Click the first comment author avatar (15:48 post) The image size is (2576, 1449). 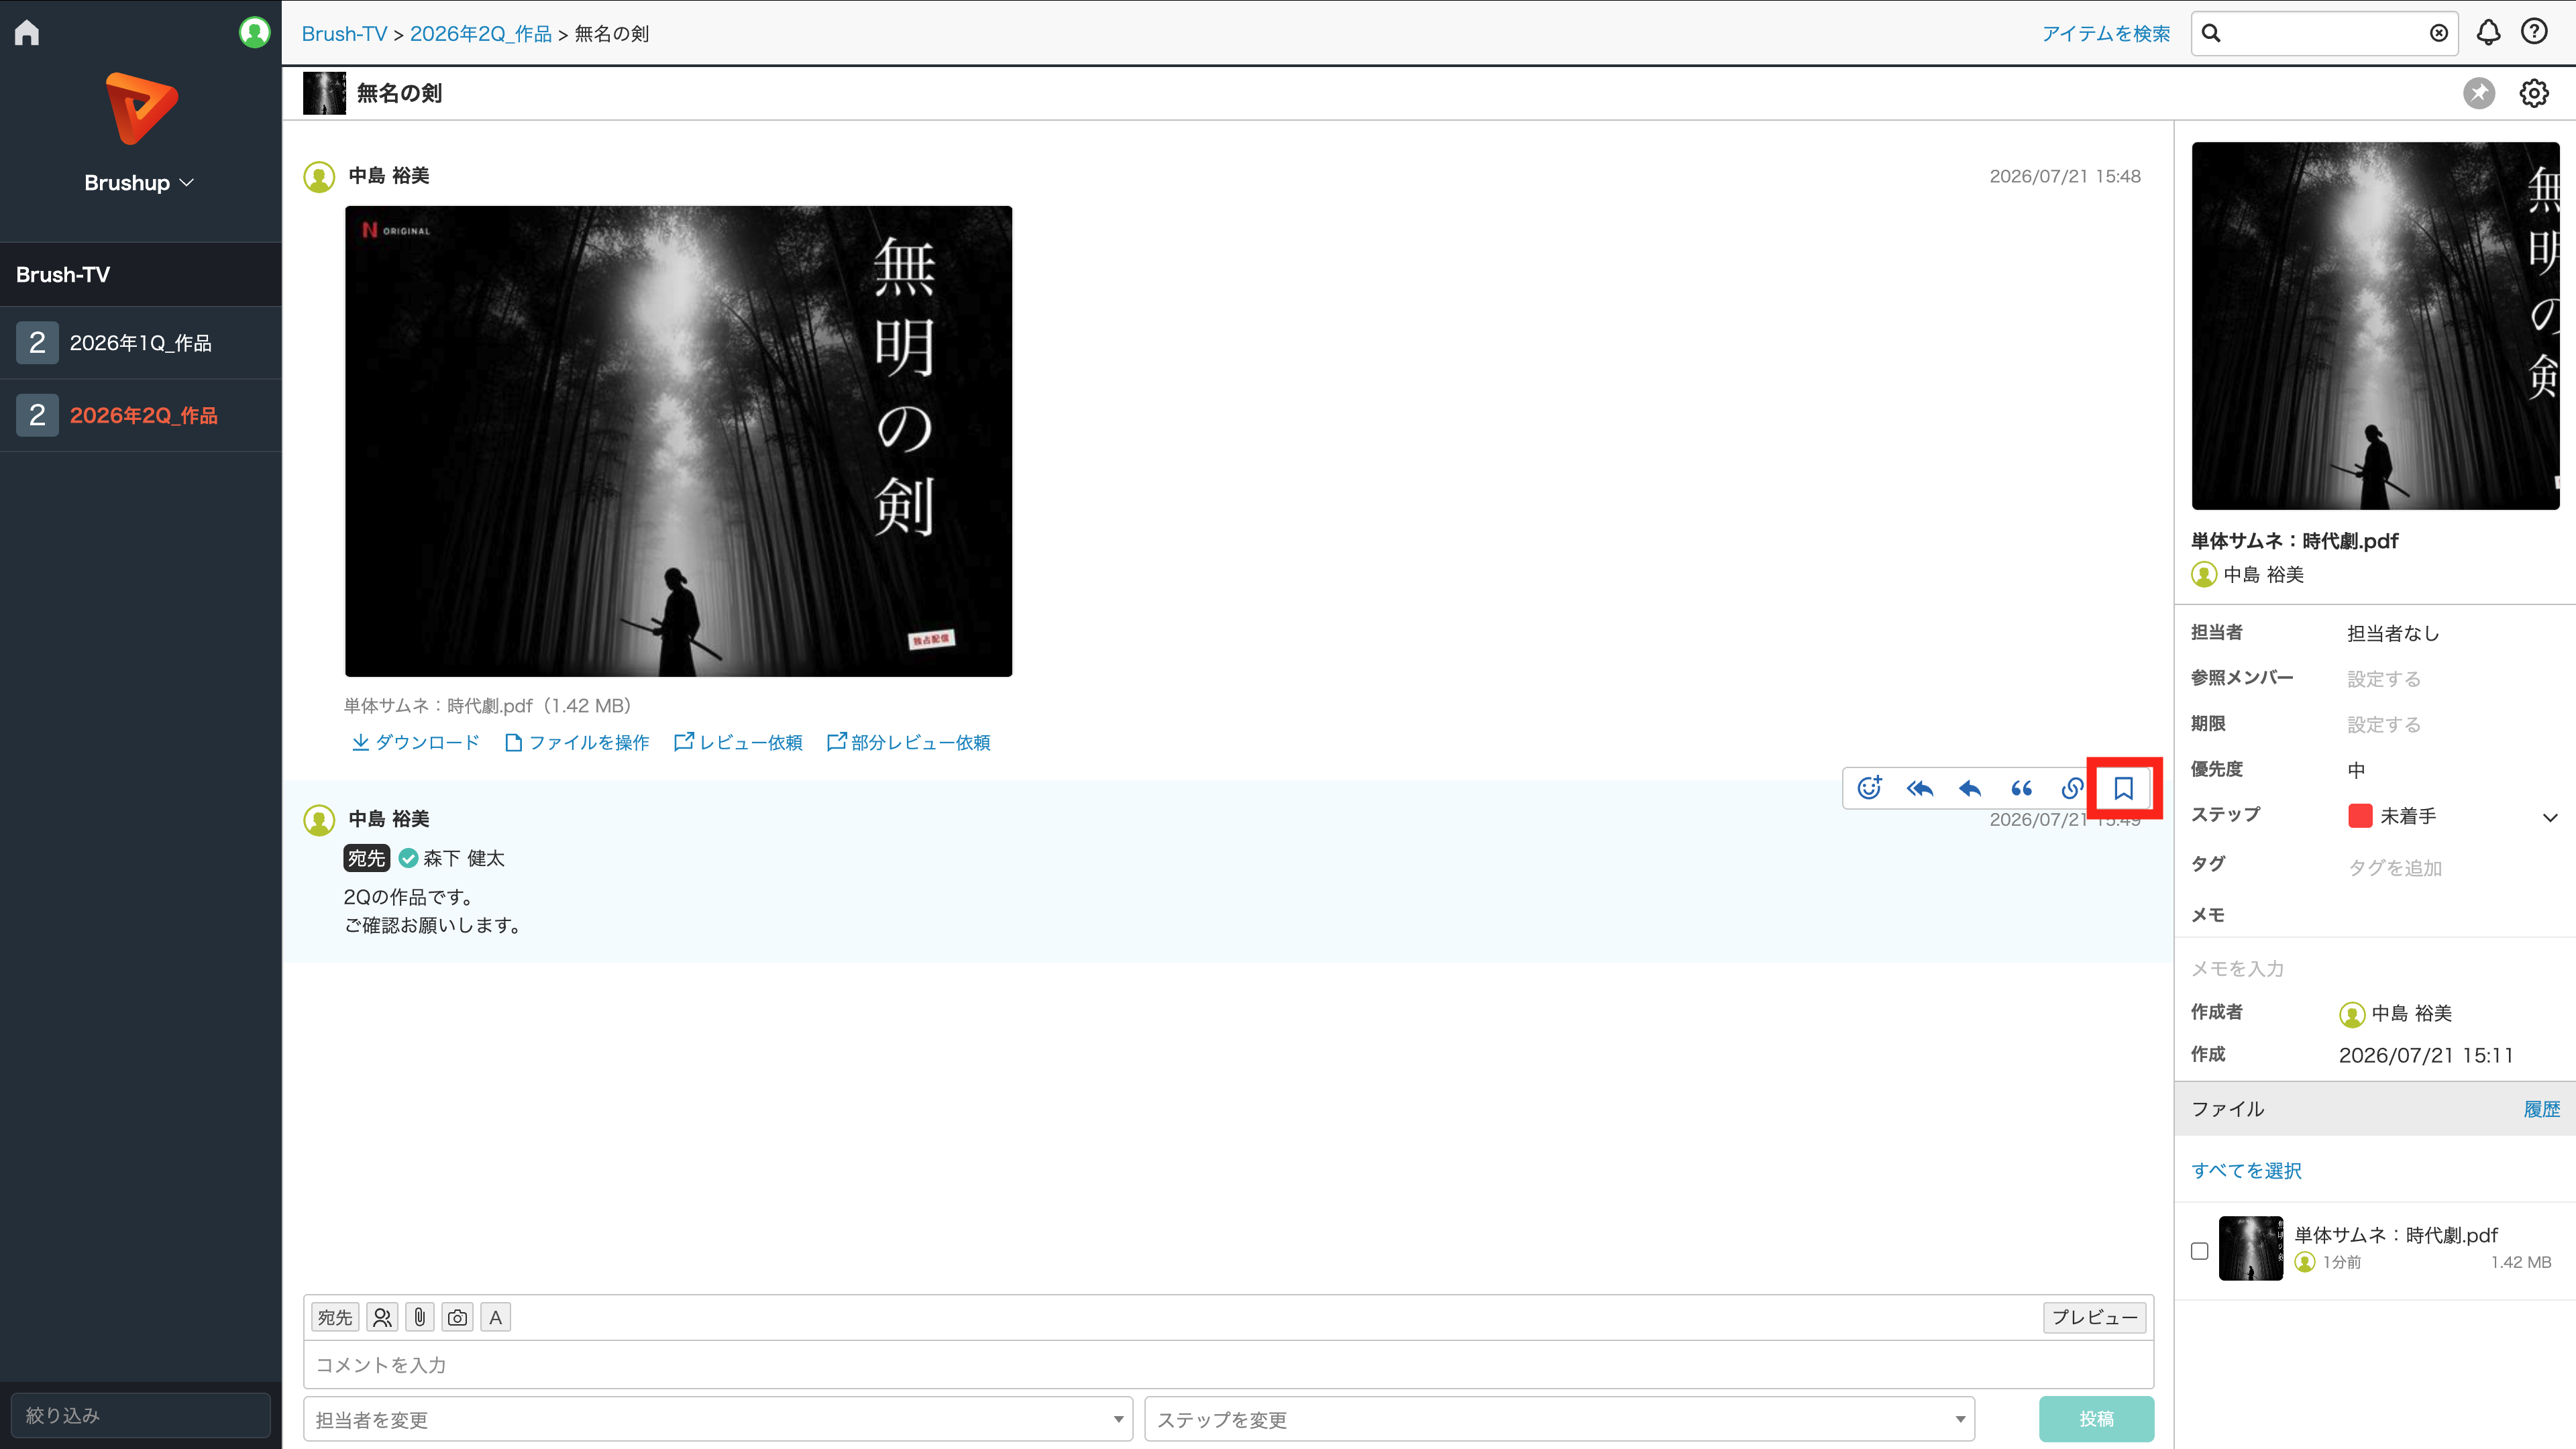pos(319,177)
